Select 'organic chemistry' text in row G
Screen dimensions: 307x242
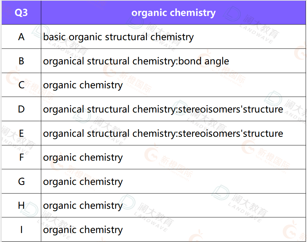pyautogui.click(x=83, y=182)
